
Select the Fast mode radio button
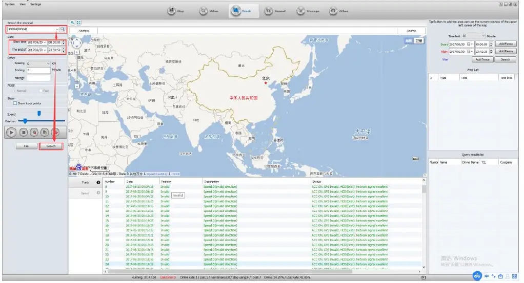point(40,91)
